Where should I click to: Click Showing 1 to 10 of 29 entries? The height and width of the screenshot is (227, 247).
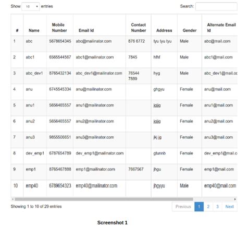coord(36,207)
